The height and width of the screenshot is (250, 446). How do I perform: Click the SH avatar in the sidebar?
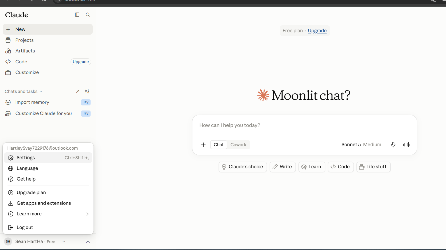pyautogui.click(x=8, y=241)
